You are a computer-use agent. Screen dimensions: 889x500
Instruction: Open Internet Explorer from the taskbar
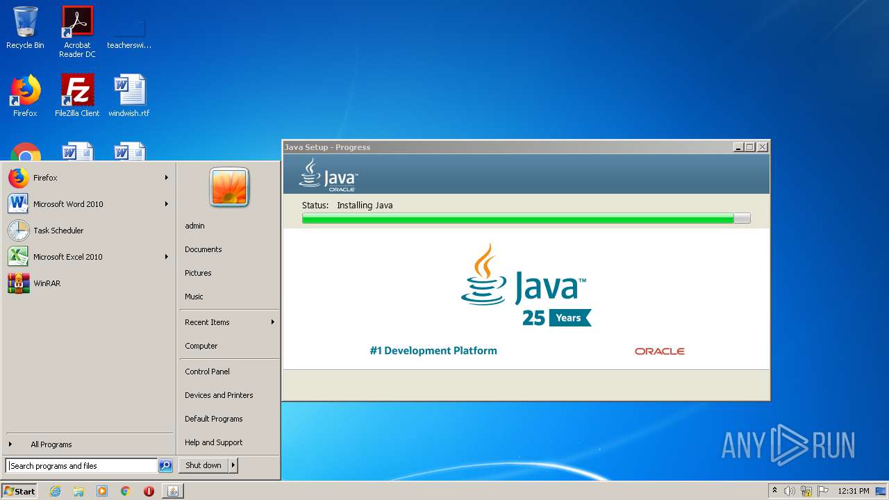(x=55, y=491)
